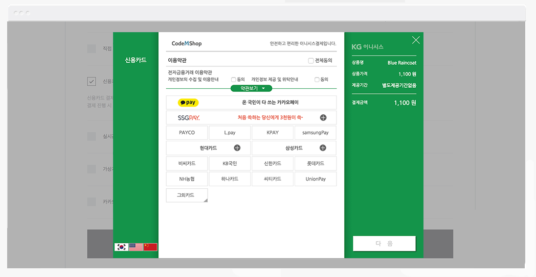Viewport: 536px width, 277px height.
Task: Tick the 카카오 checkbox in background page
Action: point(91,202)
